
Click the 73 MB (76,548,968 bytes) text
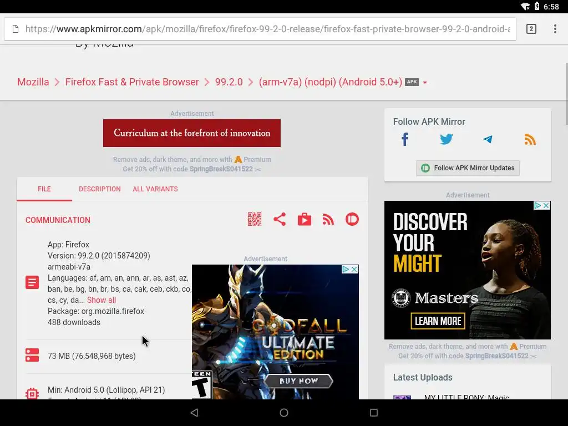click(92, 356)
